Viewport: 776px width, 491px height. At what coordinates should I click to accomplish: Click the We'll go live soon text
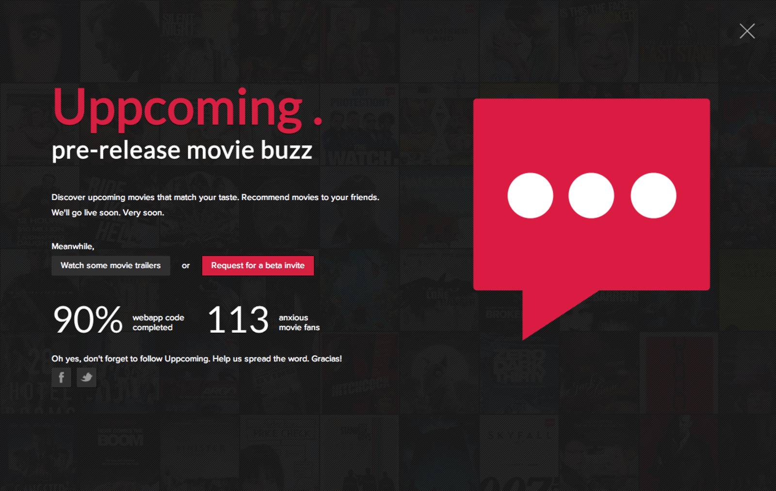[108, 212]
